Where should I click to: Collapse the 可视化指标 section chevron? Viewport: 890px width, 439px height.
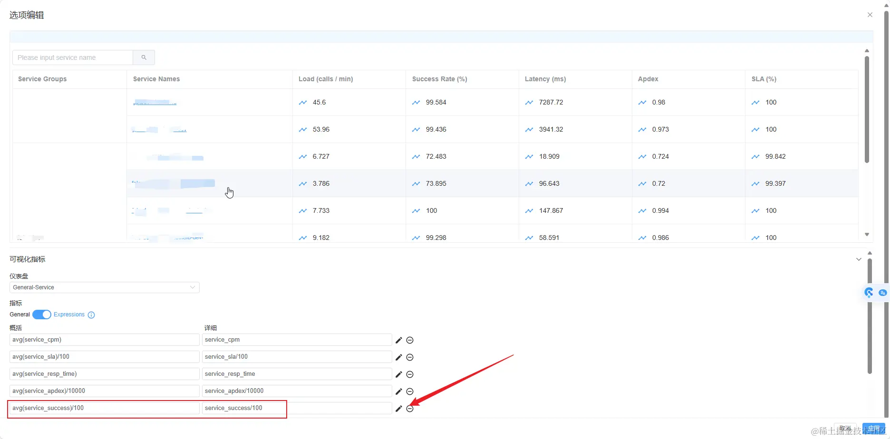pyautogui.click(x=859, y=259)
